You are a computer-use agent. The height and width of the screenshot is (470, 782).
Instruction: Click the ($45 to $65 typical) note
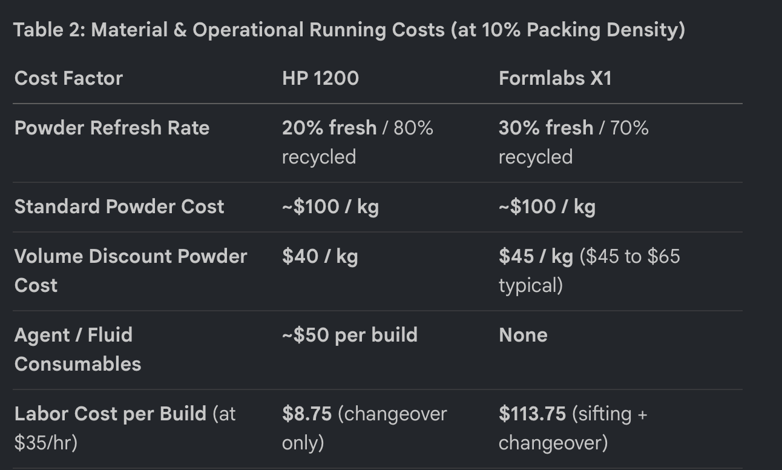point(590,271)
